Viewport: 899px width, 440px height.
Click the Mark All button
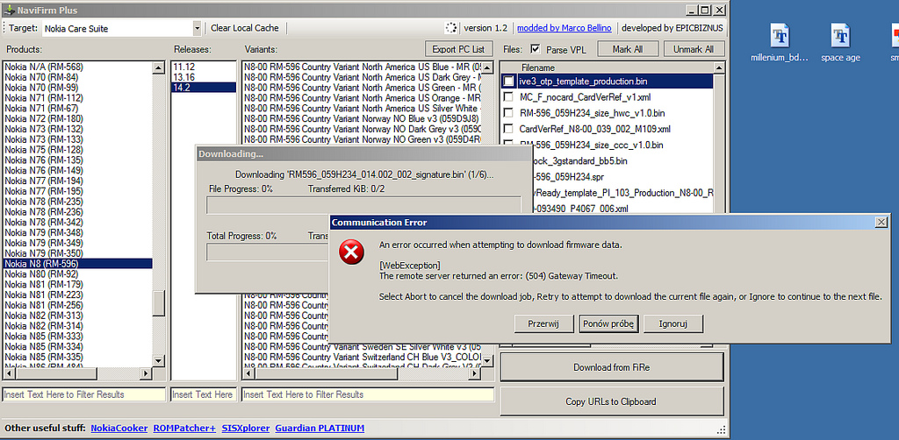627,48
